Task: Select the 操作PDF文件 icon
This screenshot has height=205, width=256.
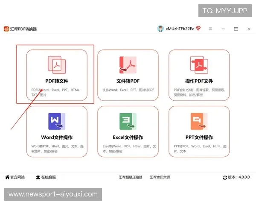Action: (199, 65)
